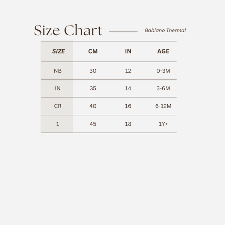Click the 18 inch value
225x225 pixels.
[128, 124]
